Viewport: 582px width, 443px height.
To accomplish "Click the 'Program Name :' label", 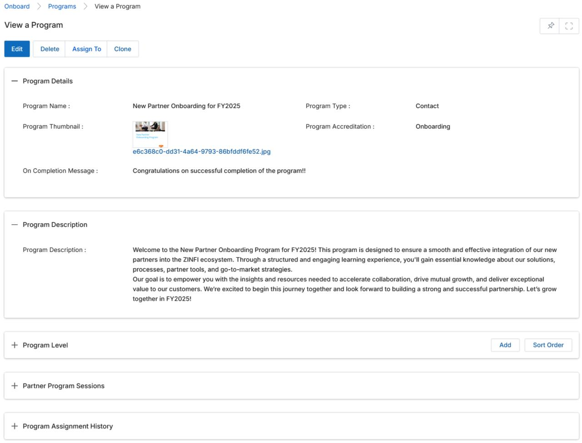I will (x=46, y=106).
